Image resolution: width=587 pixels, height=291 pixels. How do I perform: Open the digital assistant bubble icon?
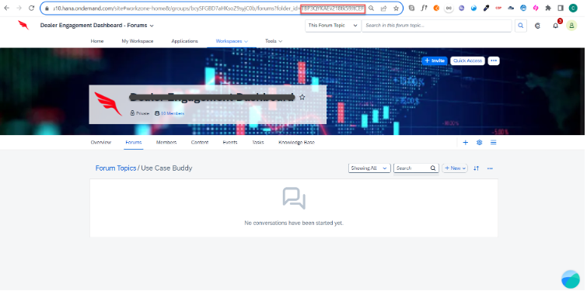(571, 279)
